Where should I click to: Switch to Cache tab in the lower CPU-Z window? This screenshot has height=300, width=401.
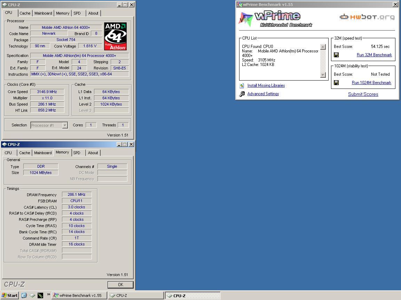(25, 153)
